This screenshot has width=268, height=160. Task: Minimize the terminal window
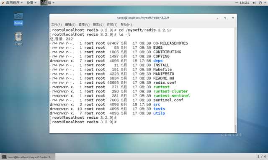pos(217,18)
